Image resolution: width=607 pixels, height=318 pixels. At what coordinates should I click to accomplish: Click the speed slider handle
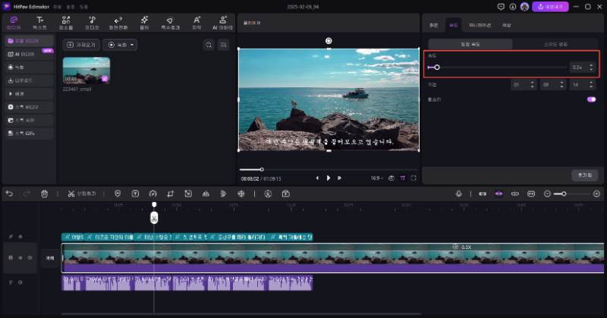(x=437, y=67)
